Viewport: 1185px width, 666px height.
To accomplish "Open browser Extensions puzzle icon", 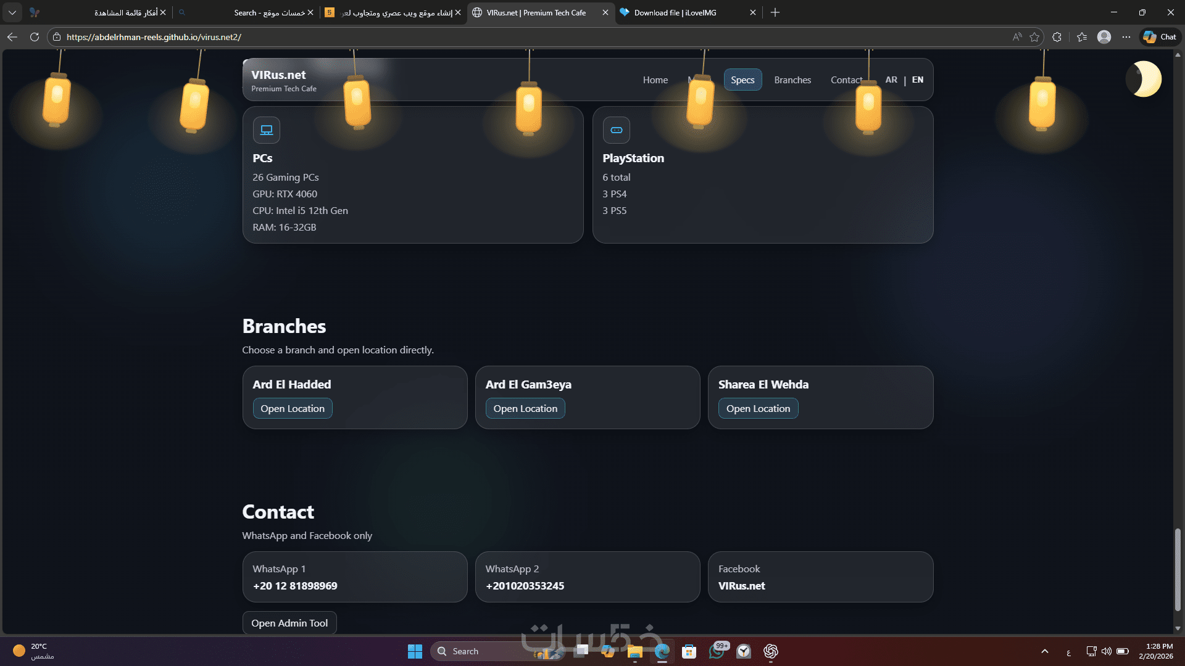I will point(1057,37).
